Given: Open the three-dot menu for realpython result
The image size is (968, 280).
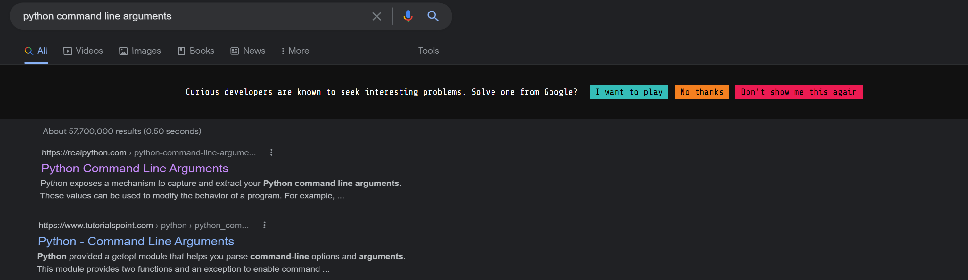Looking at the screenshot, I should (271, 152).
